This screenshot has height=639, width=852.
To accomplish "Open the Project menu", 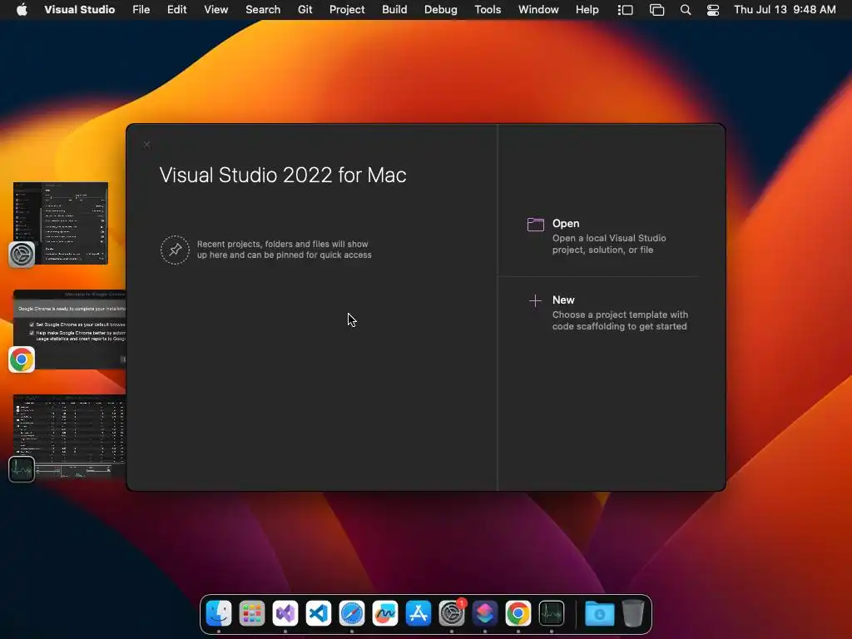I will point(347,9).
